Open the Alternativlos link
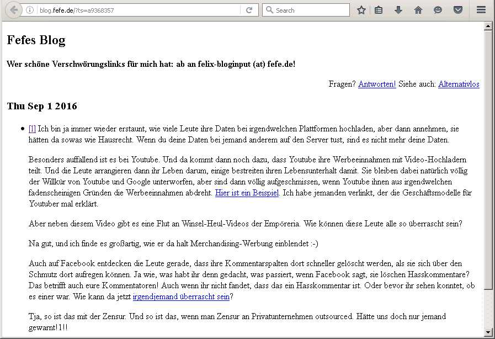This screenshot has width=495, height=339. click(x=459, y=84)
